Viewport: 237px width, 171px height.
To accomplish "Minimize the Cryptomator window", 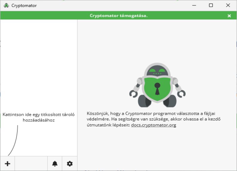I will [194, 5].
